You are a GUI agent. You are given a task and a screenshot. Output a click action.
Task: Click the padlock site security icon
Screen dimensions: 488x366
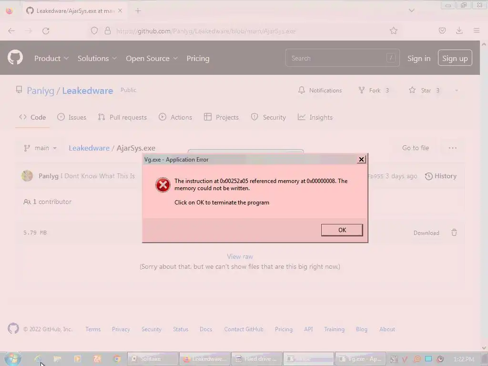108,31
